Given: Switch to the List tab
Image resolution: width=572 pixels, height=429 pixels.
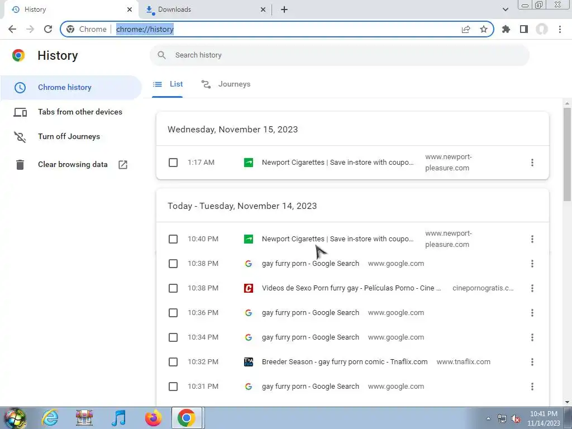Looking at the screenshot, I should [x=168, y=84].
